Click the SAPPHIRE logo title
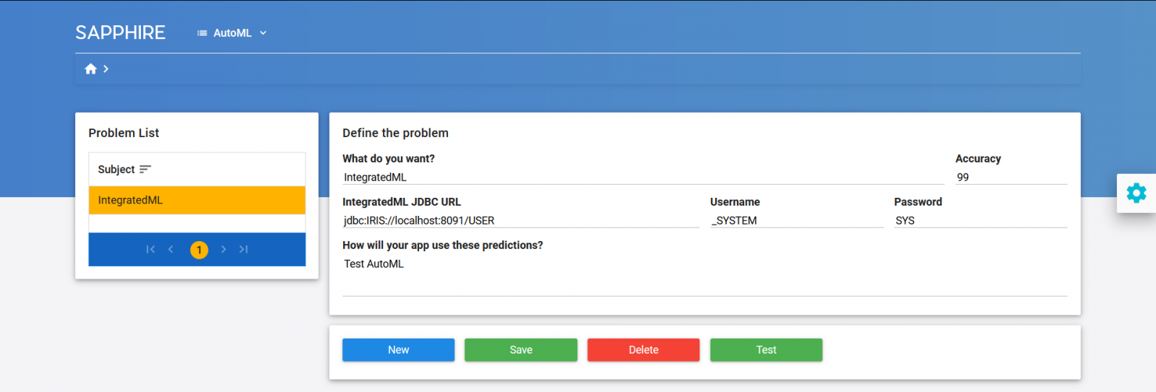This screenshot has height=392, width=1156. (x=121, y=32)
